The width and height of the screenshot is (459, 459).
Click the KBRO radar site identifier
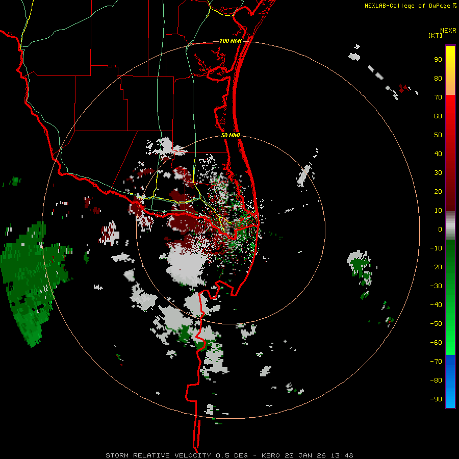(x=270, y=455)
